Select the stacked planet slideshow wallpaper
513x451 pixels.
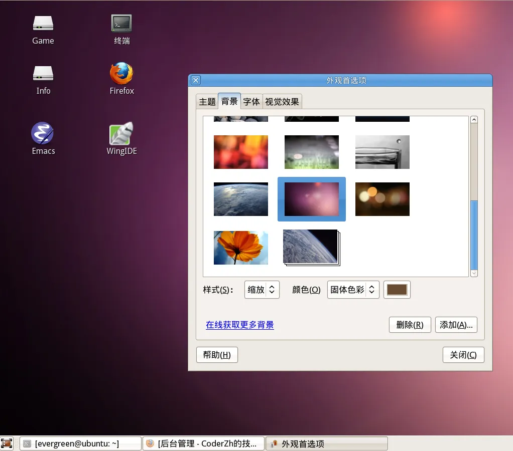(311, 248)
